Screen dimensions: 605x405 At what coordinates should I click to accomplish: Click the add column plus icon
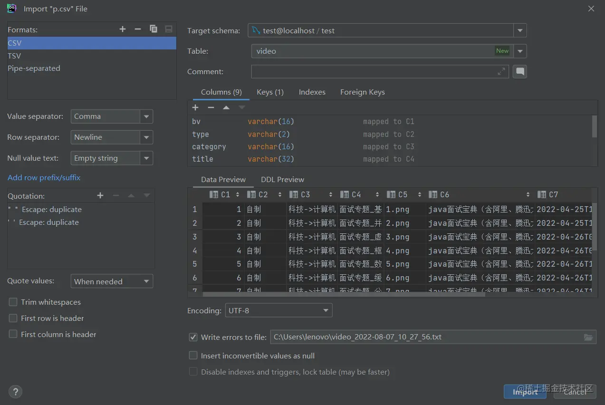(x=195, y=107)
